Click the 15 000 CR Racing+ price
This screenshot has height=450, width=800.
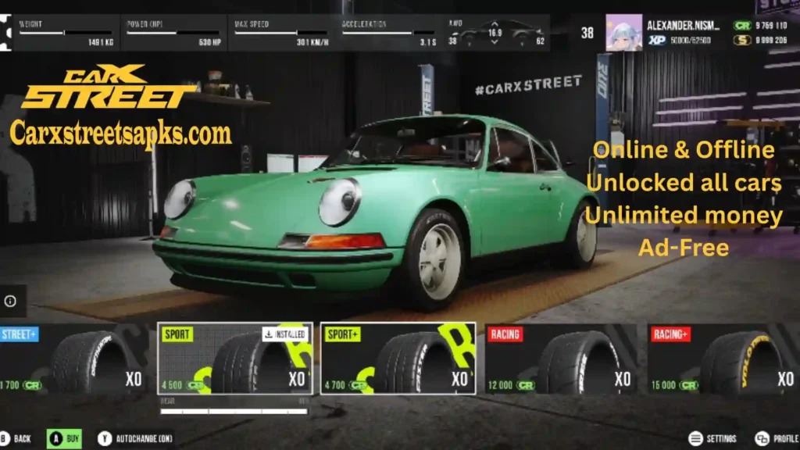tap(674, 385)
